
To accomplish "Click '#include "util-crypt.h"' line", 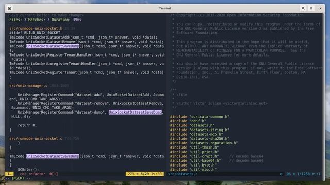I will [x=194, y=156].
